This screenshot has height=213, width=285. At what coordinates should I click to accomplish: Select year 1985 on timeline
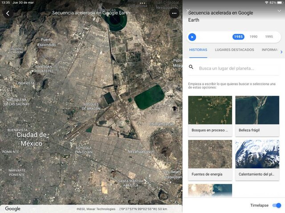(x=238, y=37)
